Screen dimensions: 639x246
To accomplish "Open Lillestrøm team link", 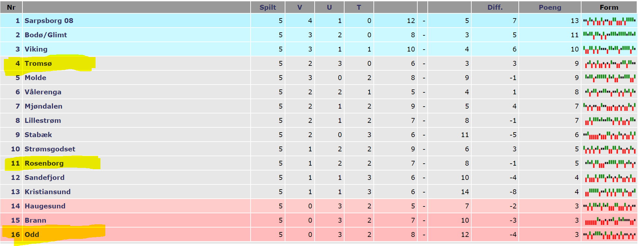I will pyautogui.click(x=43, y=120).
